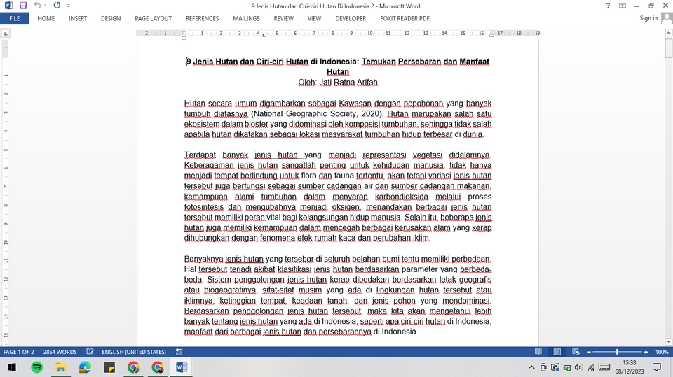Open the second Chrome profile in the taskbar

[x=157, y=367]
